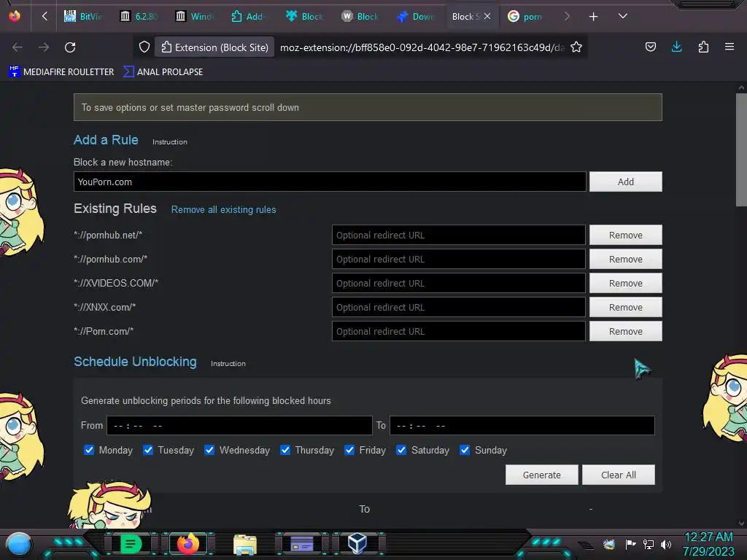Open the Downloads panel
Screen dimensions: 747x560
(676, 47)
